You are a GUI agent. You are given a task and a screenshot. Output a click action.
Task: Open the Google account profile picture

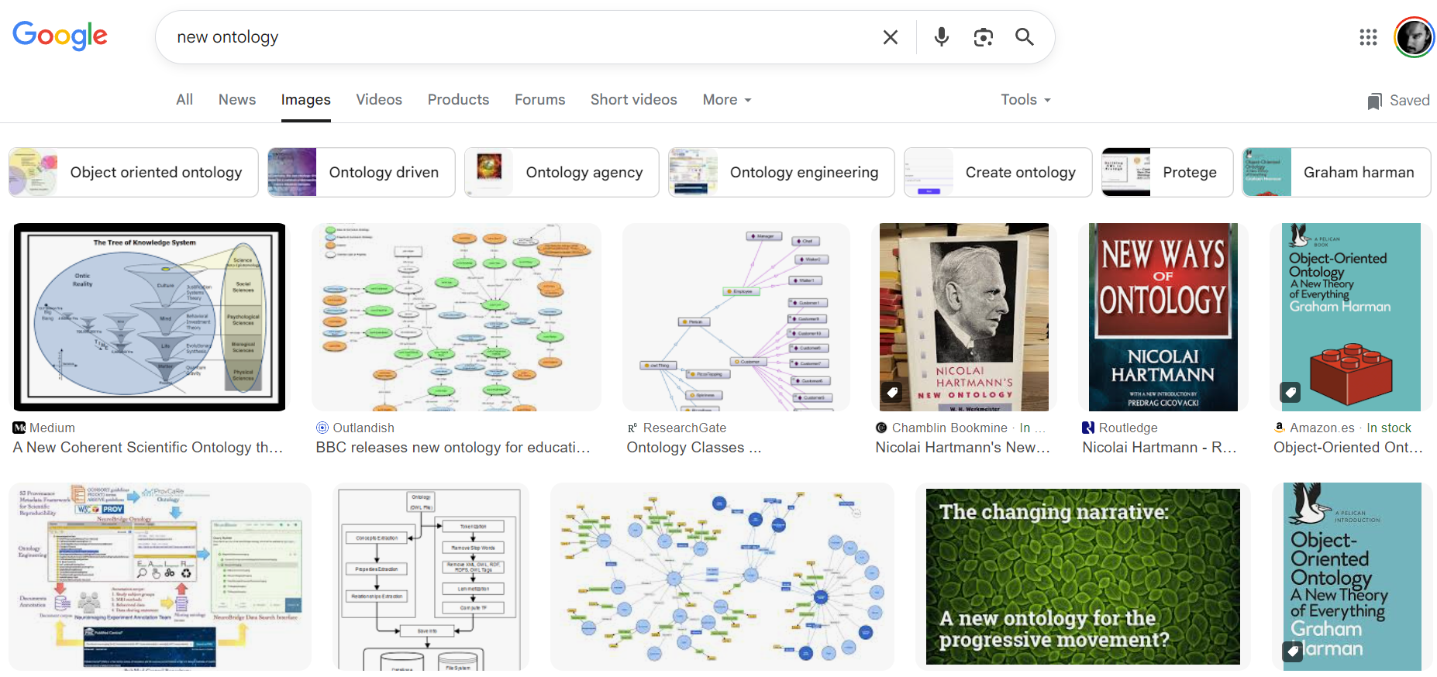(1415, 37)
